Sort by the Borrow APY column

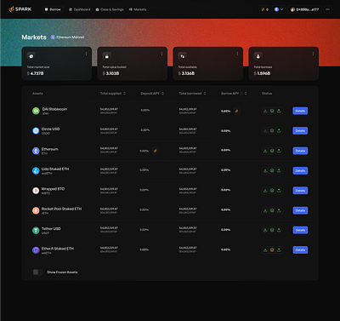(x=234, y=94)
